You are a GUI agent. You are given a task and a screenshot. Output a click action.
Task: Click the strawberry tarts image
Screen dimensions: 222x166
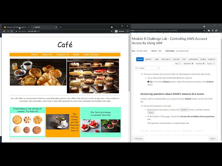(90, 126)
